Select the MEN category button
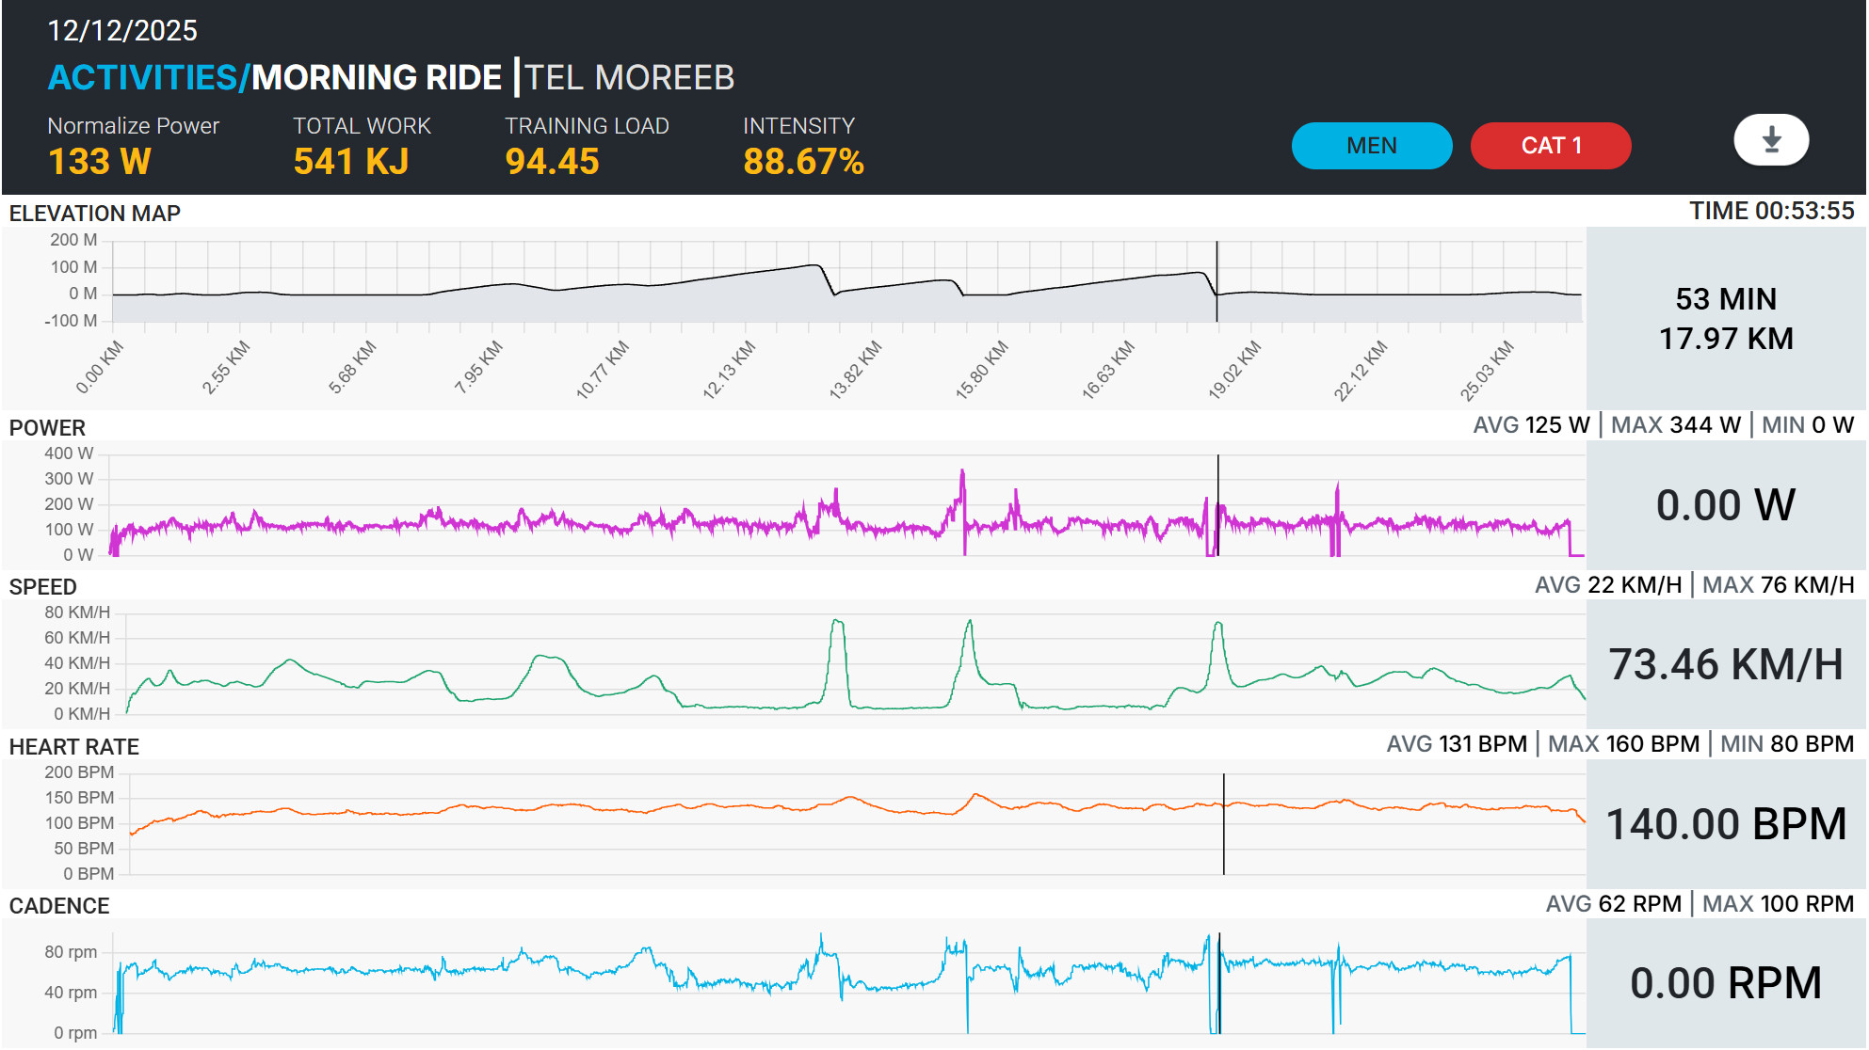Screen dimensions: 1869x1050 click(x=1372, y=146)
